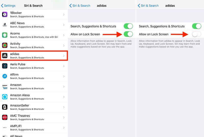Open the AmazonSeller row chevron

click(63, 107)
